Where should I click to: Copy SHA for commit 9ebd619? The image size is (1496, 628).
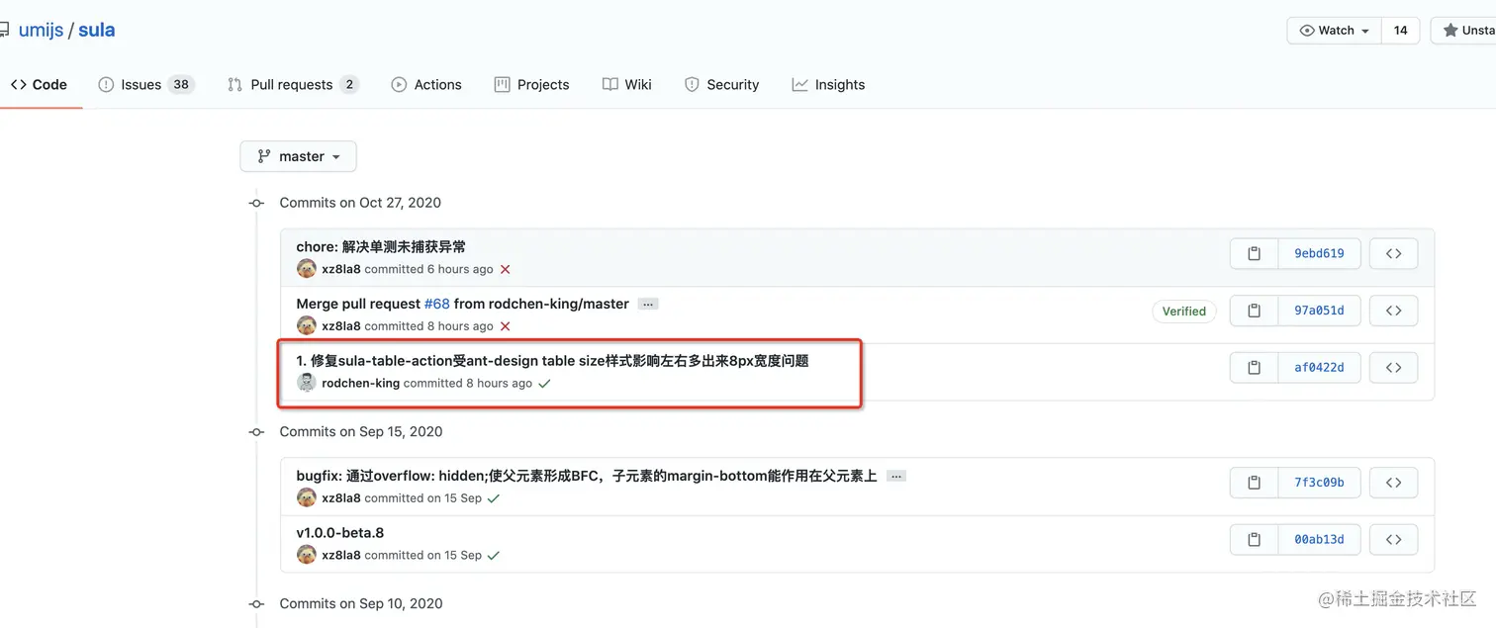pos(1254,253)
